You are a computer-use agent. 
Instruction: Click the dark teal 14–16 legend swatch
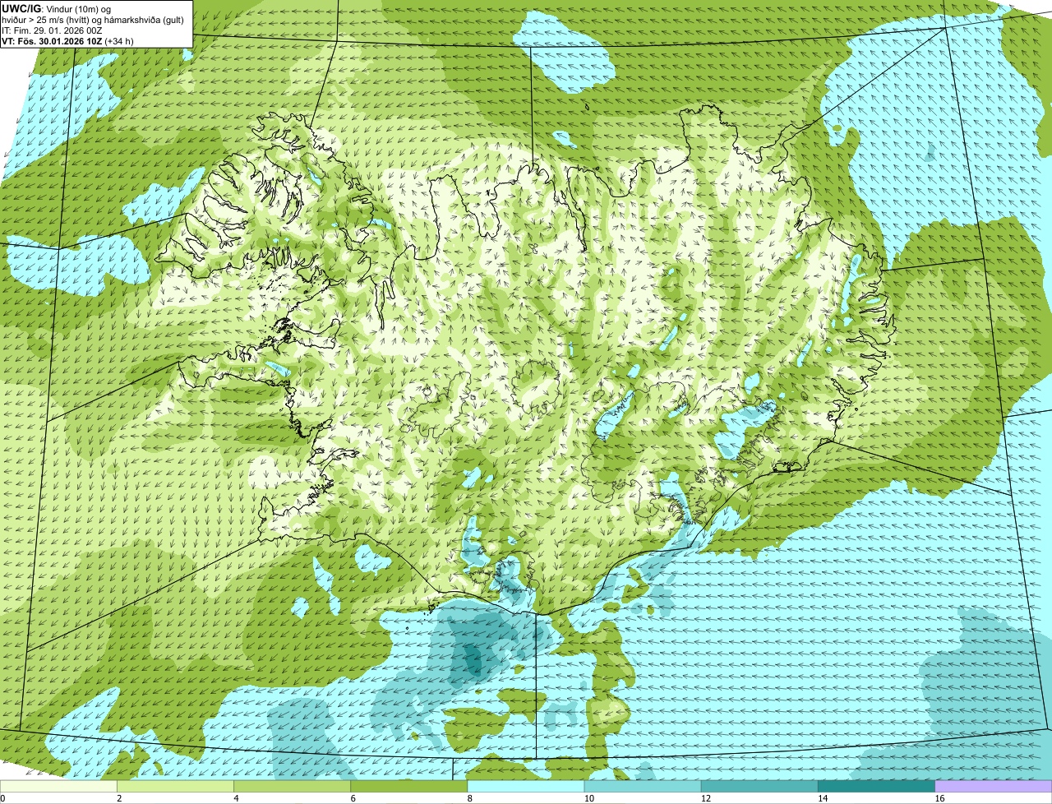(876, 786)
